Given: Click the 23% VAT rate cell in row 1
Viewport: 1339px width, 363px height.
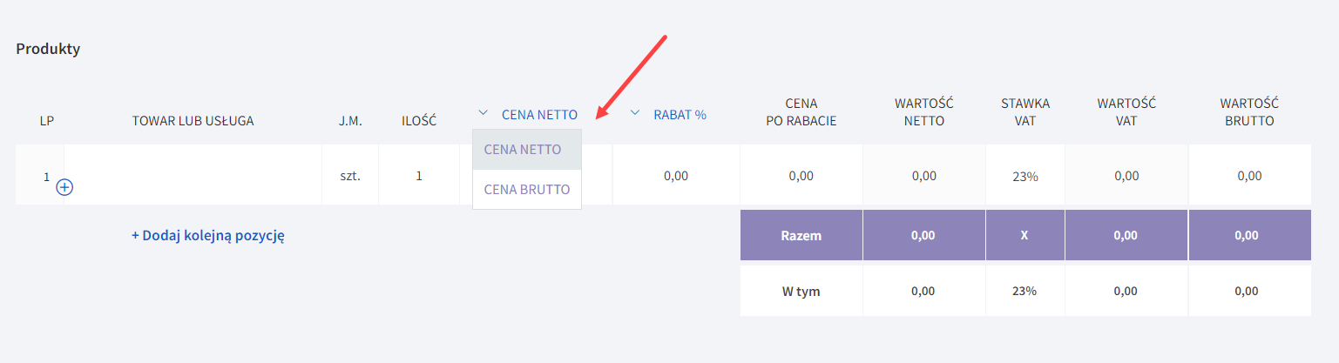Looking at the screenshot, I should tap(1025, 176).
